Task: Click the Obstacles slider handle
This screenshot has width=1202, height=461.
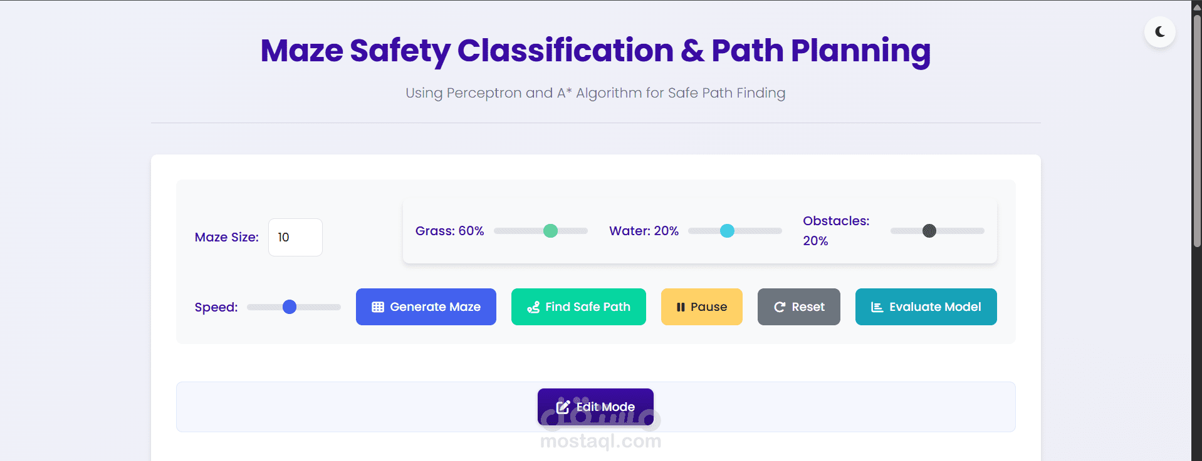Action: tap(929, 231)
